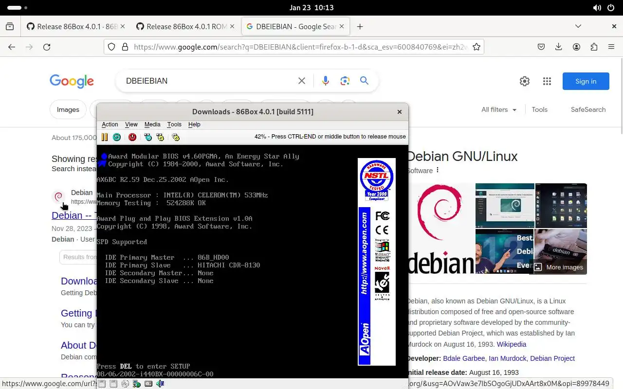Pause the 86Box emulation
The height and width of the screenshot is (389, 623).
[x=105, y=137]
